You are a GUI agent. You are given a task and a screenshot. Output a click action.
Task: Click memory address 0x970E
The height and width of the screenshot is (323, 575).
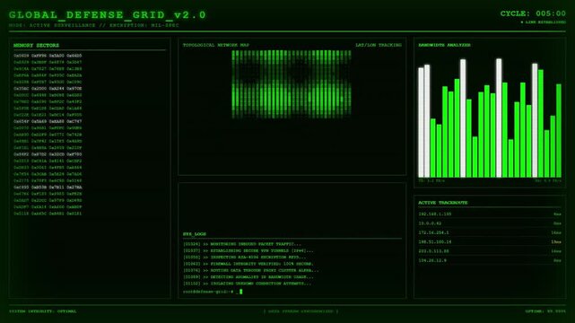click(74, 88)
